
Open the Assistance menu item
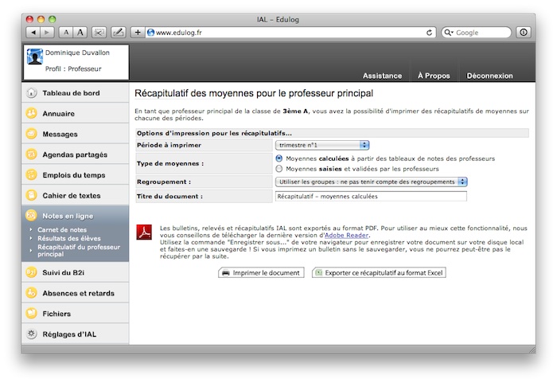(x=382, y=76)
